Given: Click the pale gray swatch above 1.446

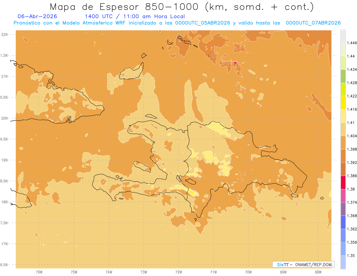Looking at the screenshot, I should tap(343, 36).
